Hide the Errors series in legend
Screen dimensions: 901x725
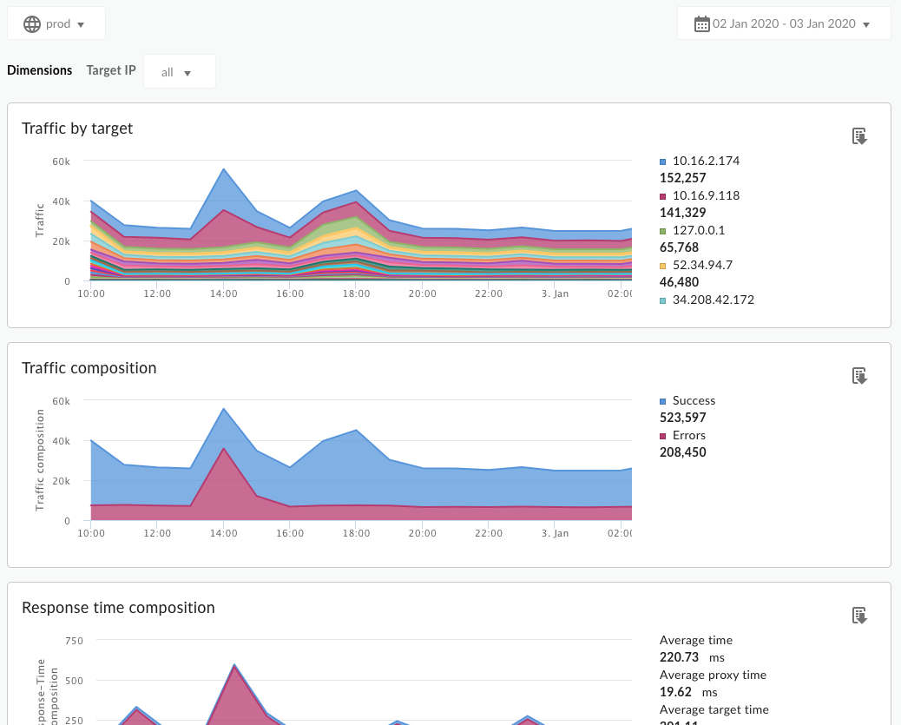pos(688,435)
